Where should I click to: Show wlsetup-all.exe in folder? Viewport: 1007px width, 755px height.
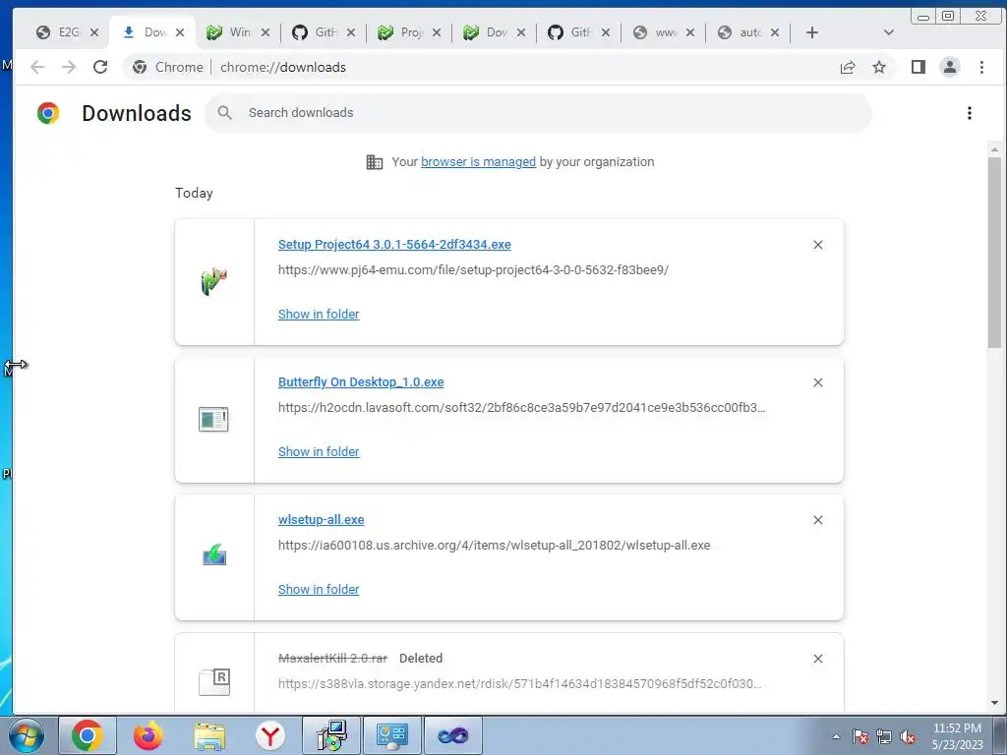point(319,590)
